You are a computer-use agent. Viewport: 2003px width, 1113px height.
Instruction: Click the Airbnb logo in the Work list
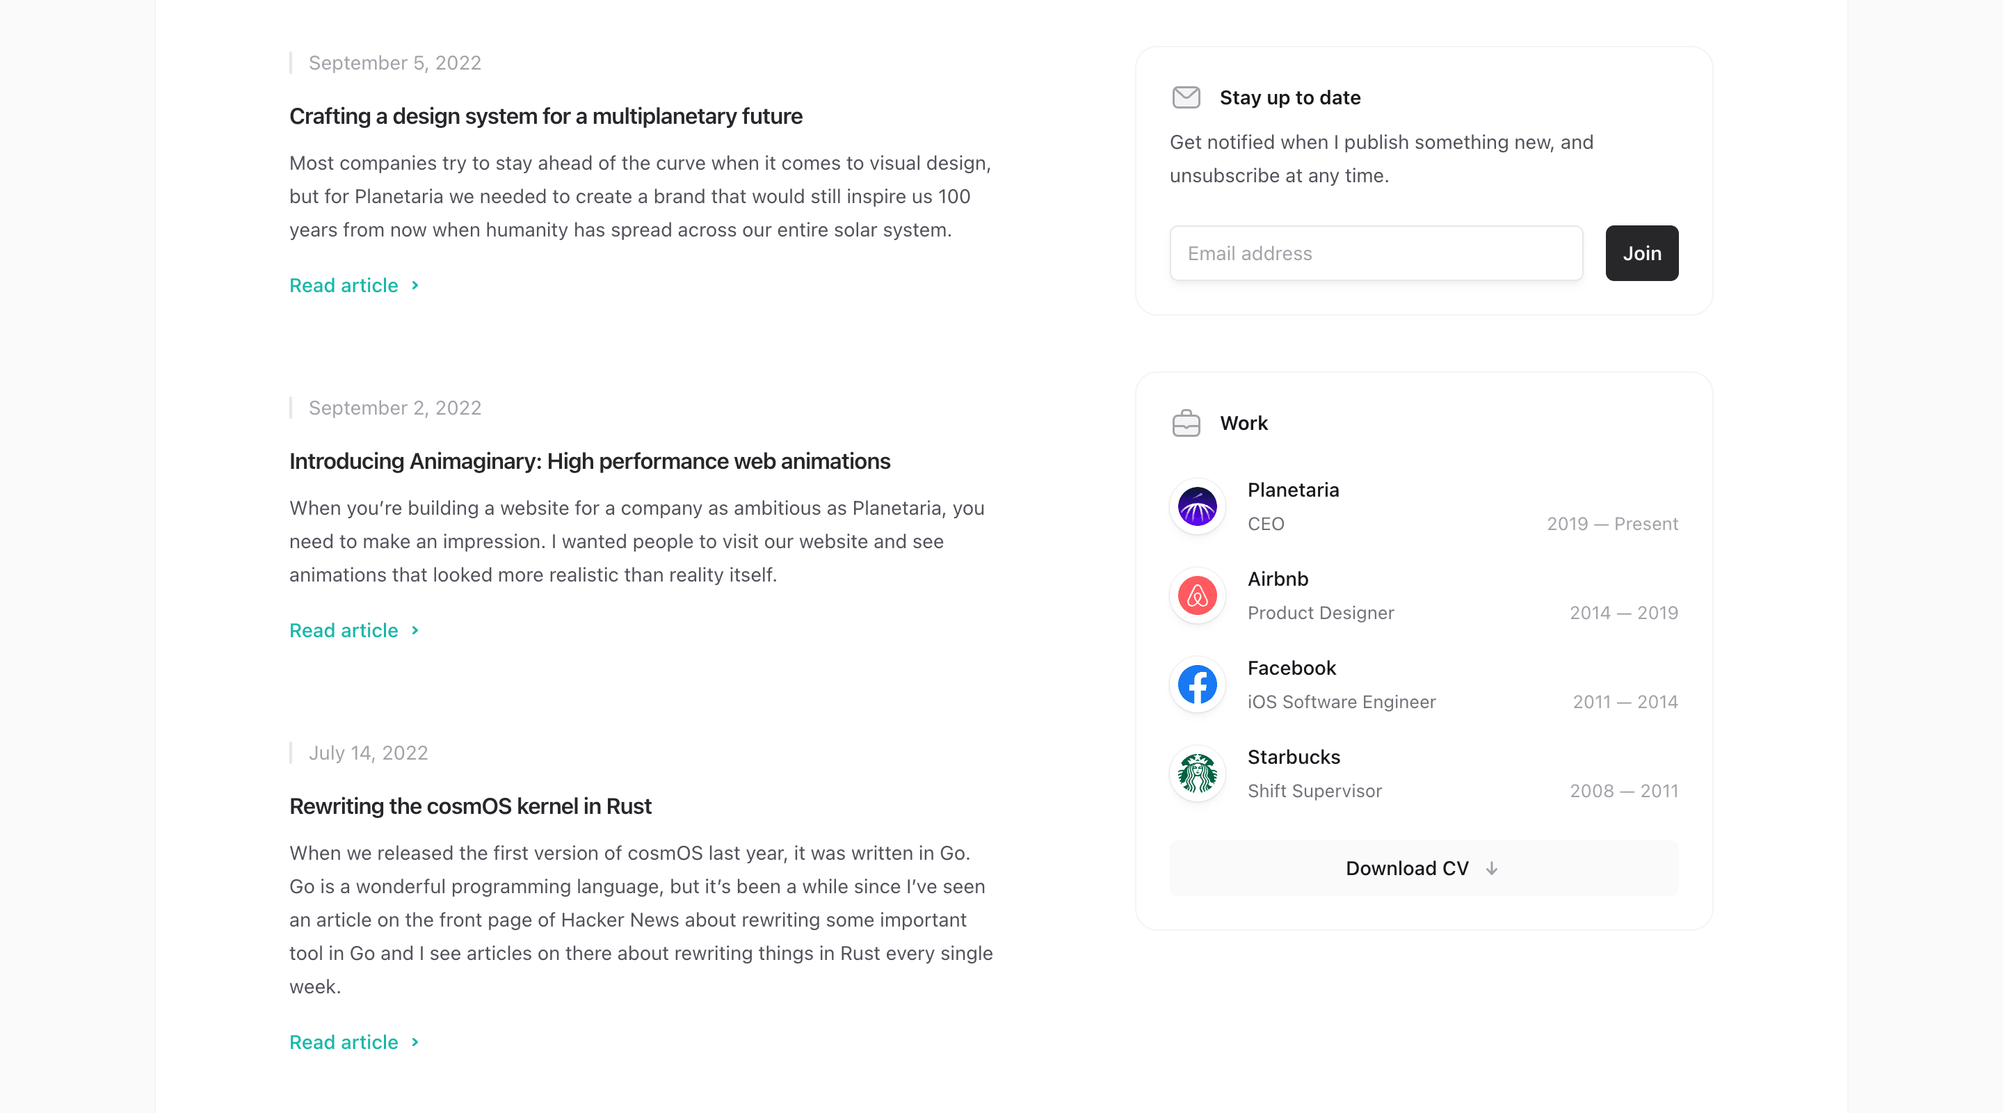(1197, 595)
